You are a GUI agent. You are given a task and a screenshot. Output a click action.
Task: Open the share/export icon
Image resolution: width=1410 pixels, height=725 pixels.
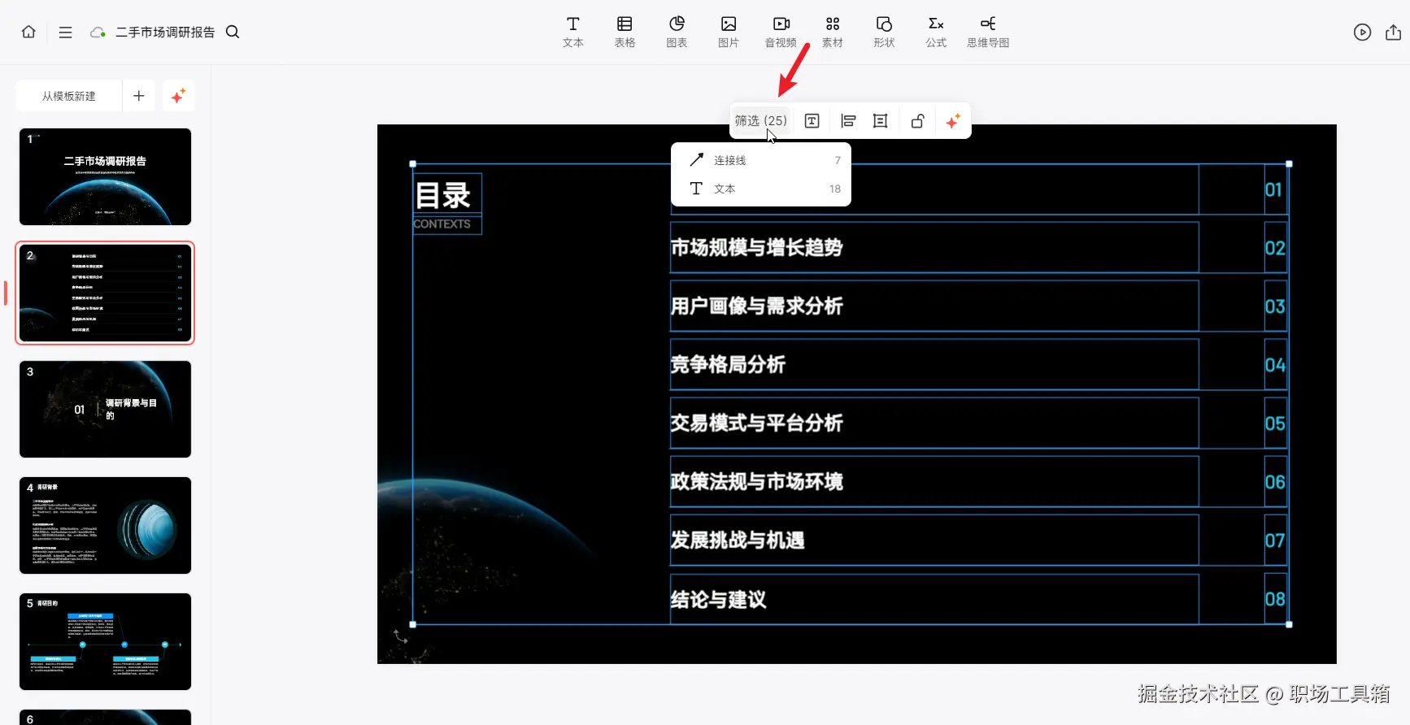coord(1393,32)
